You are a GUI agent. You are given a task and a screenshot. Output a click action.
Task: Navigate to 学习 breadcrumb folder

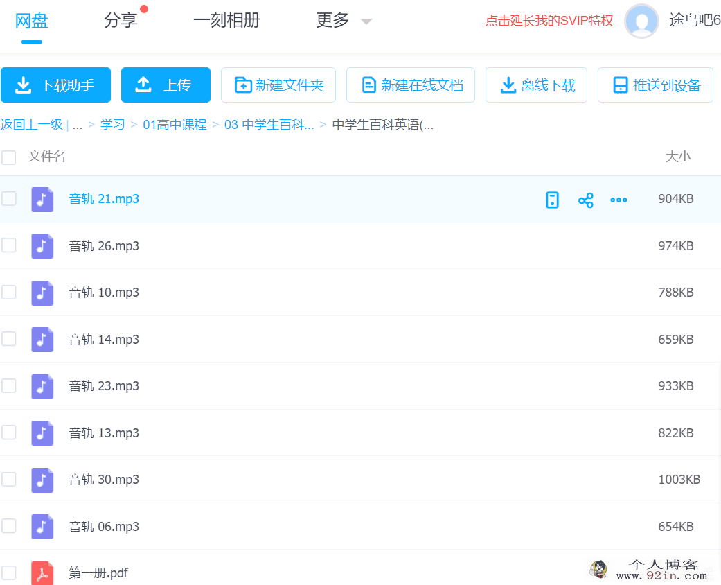tap(113, 125)
